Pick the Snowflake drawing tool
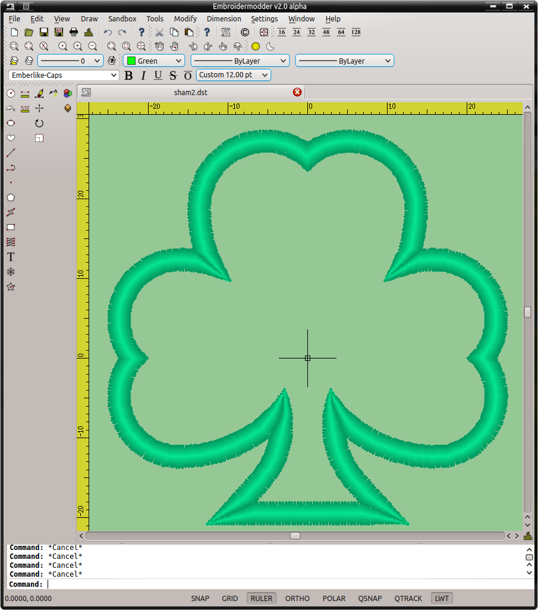The image size is (538, 610). [x=11, y=271]
